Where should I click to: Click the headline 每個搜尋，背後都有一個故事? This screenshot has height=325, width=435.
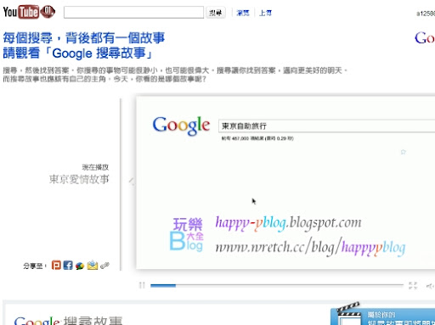[84, 38]
